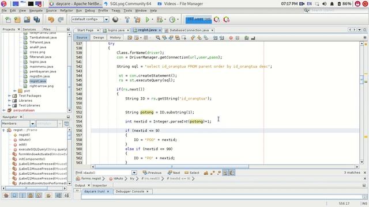Image resolution: width=369 pixels, height=207 pixels.
Task: Click the Find Next Occurrence editor icon
Action: (171, 38)
